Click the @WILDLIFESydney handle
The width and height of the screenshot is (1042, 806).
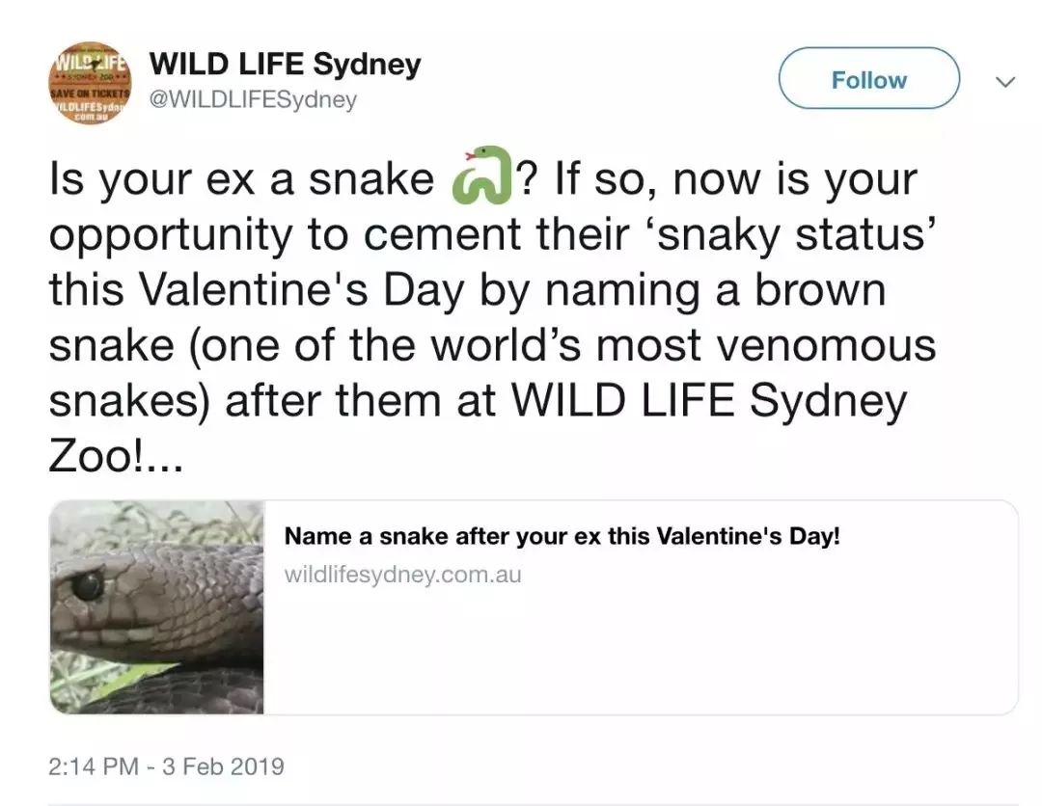[x=253, y=99]
